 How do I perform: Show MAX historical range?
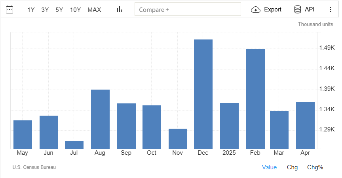[x=94, y=9]
